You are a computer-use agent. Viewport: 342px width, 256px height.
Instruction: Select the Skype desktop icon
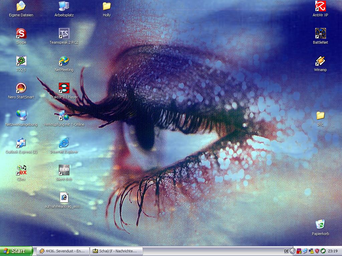pos(21,34)
